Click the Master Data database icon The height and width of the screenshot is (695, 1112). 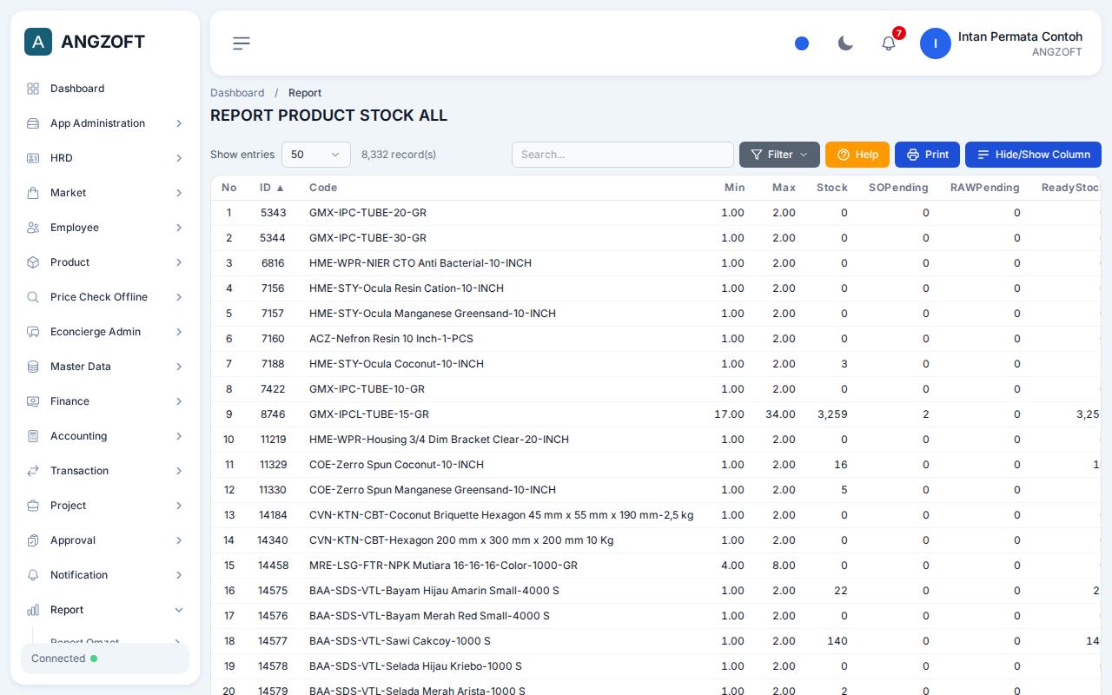33,367
